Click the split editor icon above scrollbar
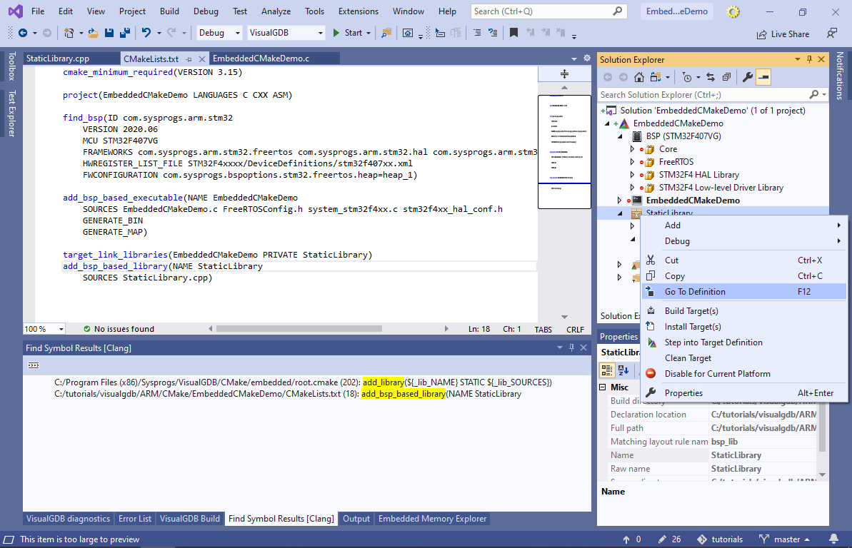 [x=565, y=74]
